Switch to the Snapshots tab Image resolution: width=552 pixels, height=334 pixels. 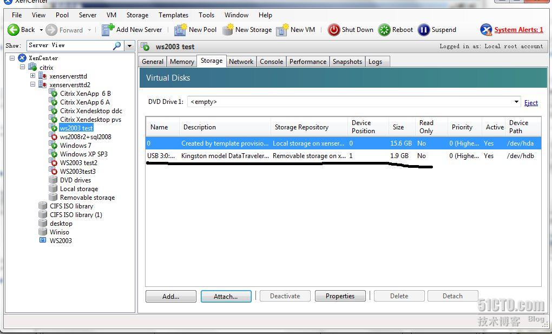click(347, 62)
